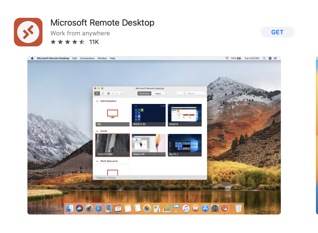Click the GET button to download the app

pos(277,32)
